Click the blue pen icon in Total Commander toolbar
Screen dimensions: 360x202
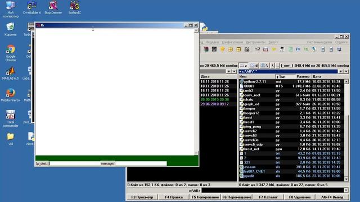314,49
